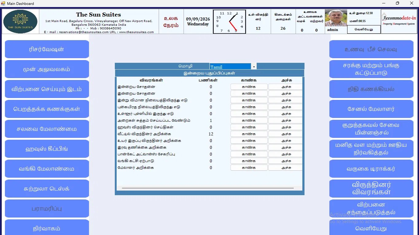419x235 pixels.
Task: Click அச்சு for வங்கி கட்சி ஏற்பாடு
Action: coord(285,161)
